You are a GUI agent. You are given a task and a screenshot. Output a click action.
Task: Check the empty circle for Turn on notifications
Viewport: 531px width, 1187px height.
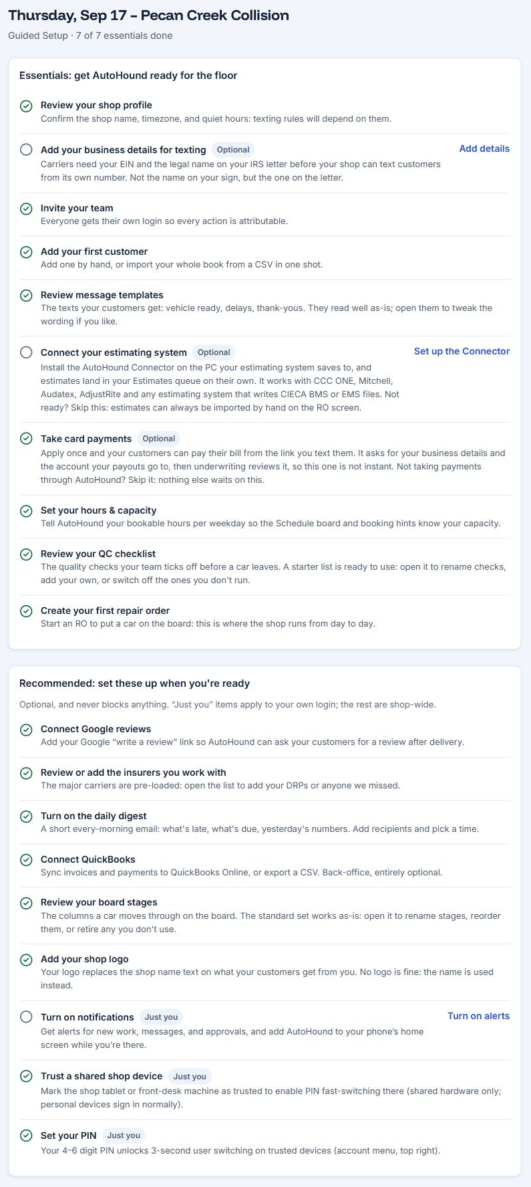coord(26,1017)
